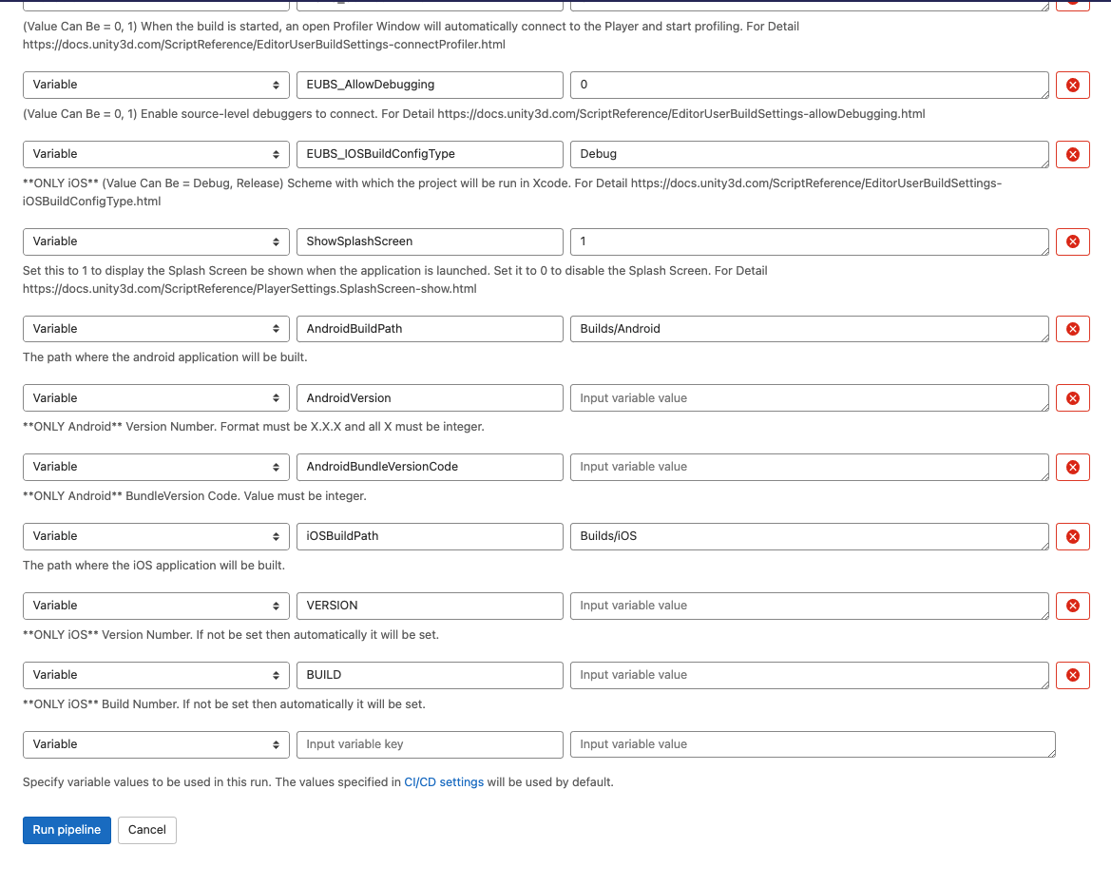1111x886 pixels.
Task: Click the Run pipeline button
Action: point(67,830)
